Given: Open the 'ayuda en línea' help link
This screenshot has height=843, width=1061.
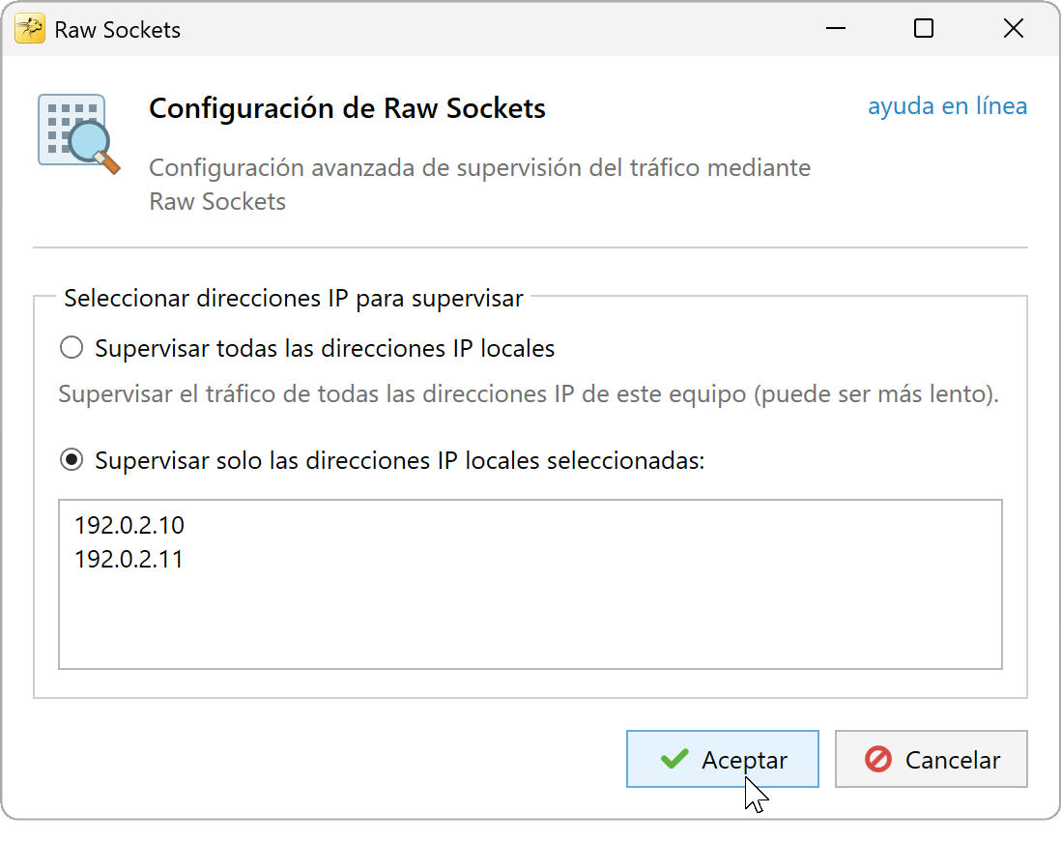Looking at the screenshot, I should point(947,106).
